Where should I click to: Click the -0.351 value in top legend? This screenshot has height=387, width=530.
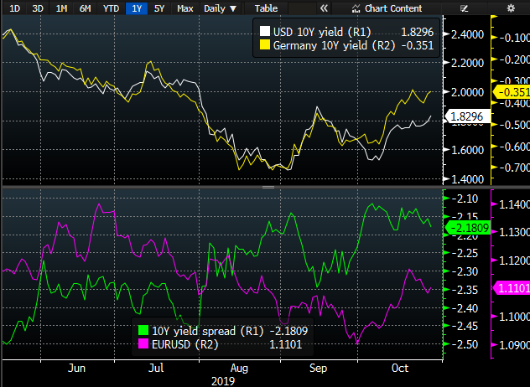[x=418, y=45]
